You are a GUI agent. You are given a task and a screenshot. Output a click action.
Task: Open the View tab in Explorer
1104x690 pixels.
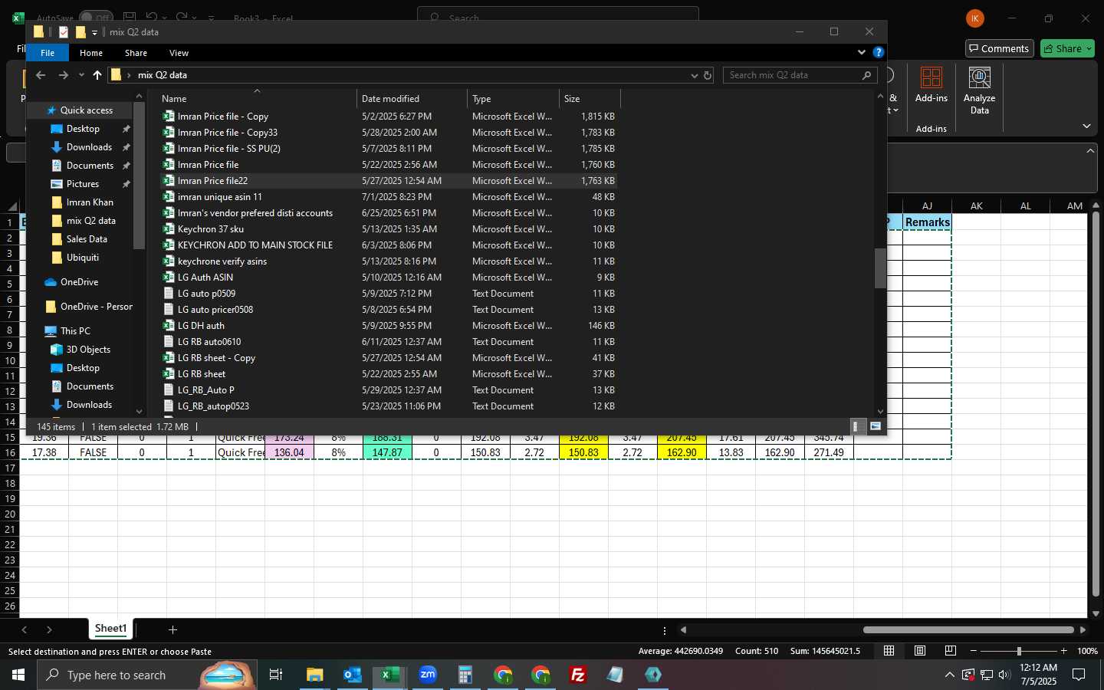179,53
